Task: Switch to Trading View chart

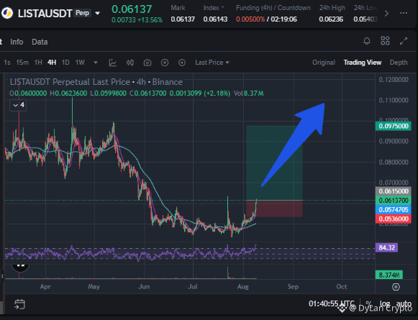Action: (363, 63)
